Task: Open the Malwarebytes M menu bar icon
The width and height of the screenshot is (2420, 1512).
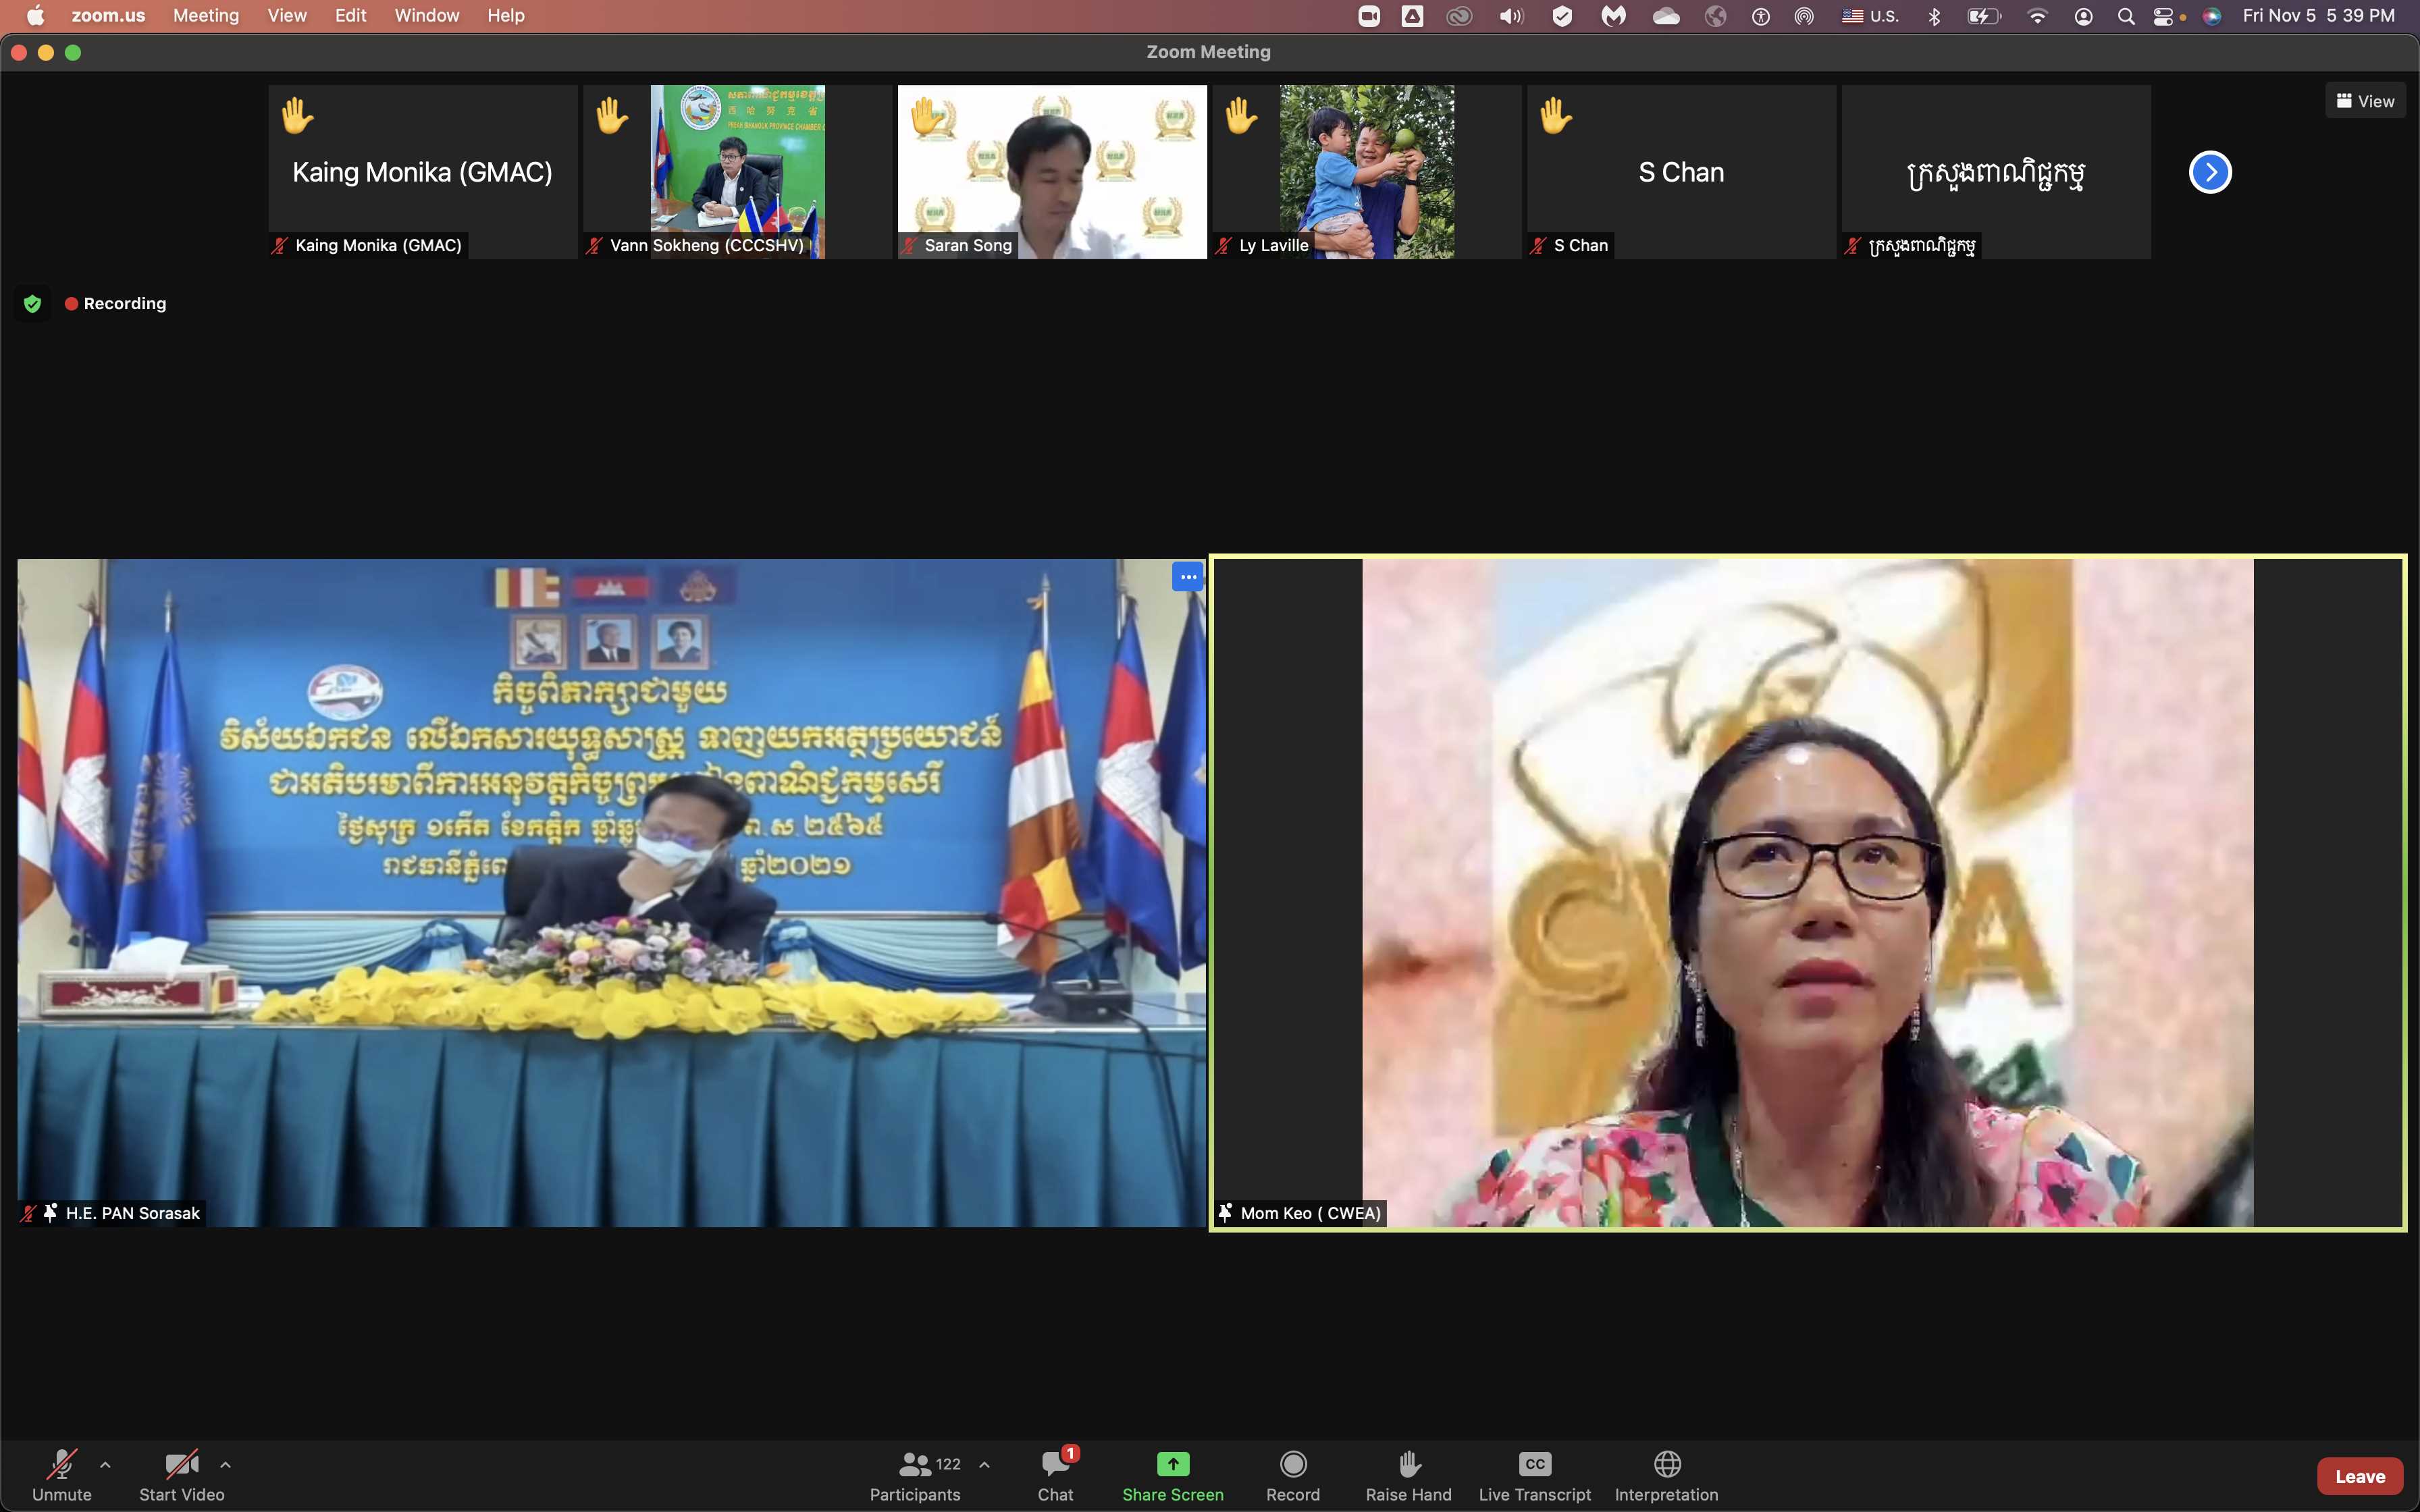Action: tap(1614, 16)
